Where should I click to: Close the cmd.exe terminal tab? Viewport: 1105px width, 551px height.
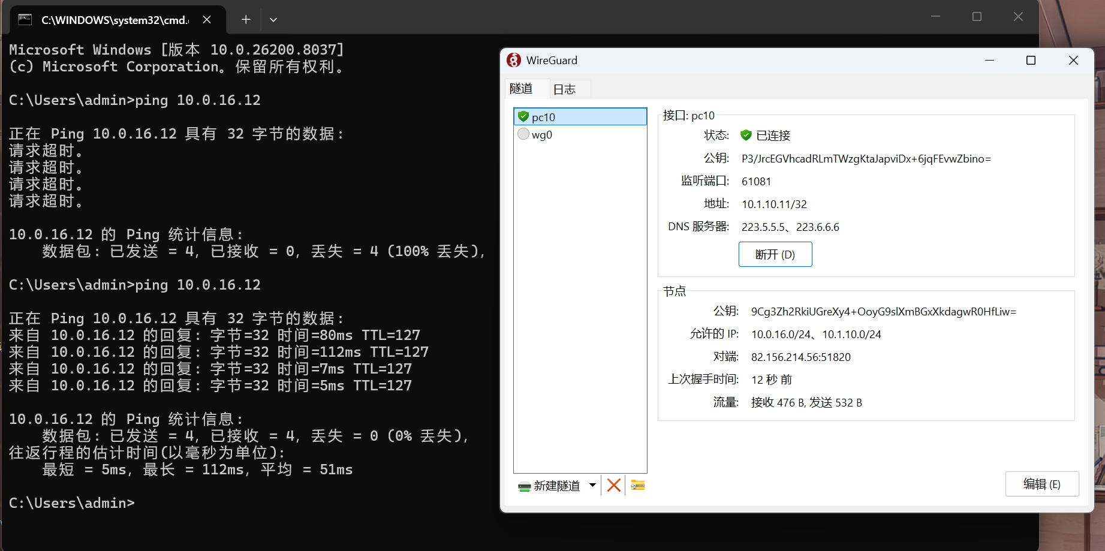207,20
